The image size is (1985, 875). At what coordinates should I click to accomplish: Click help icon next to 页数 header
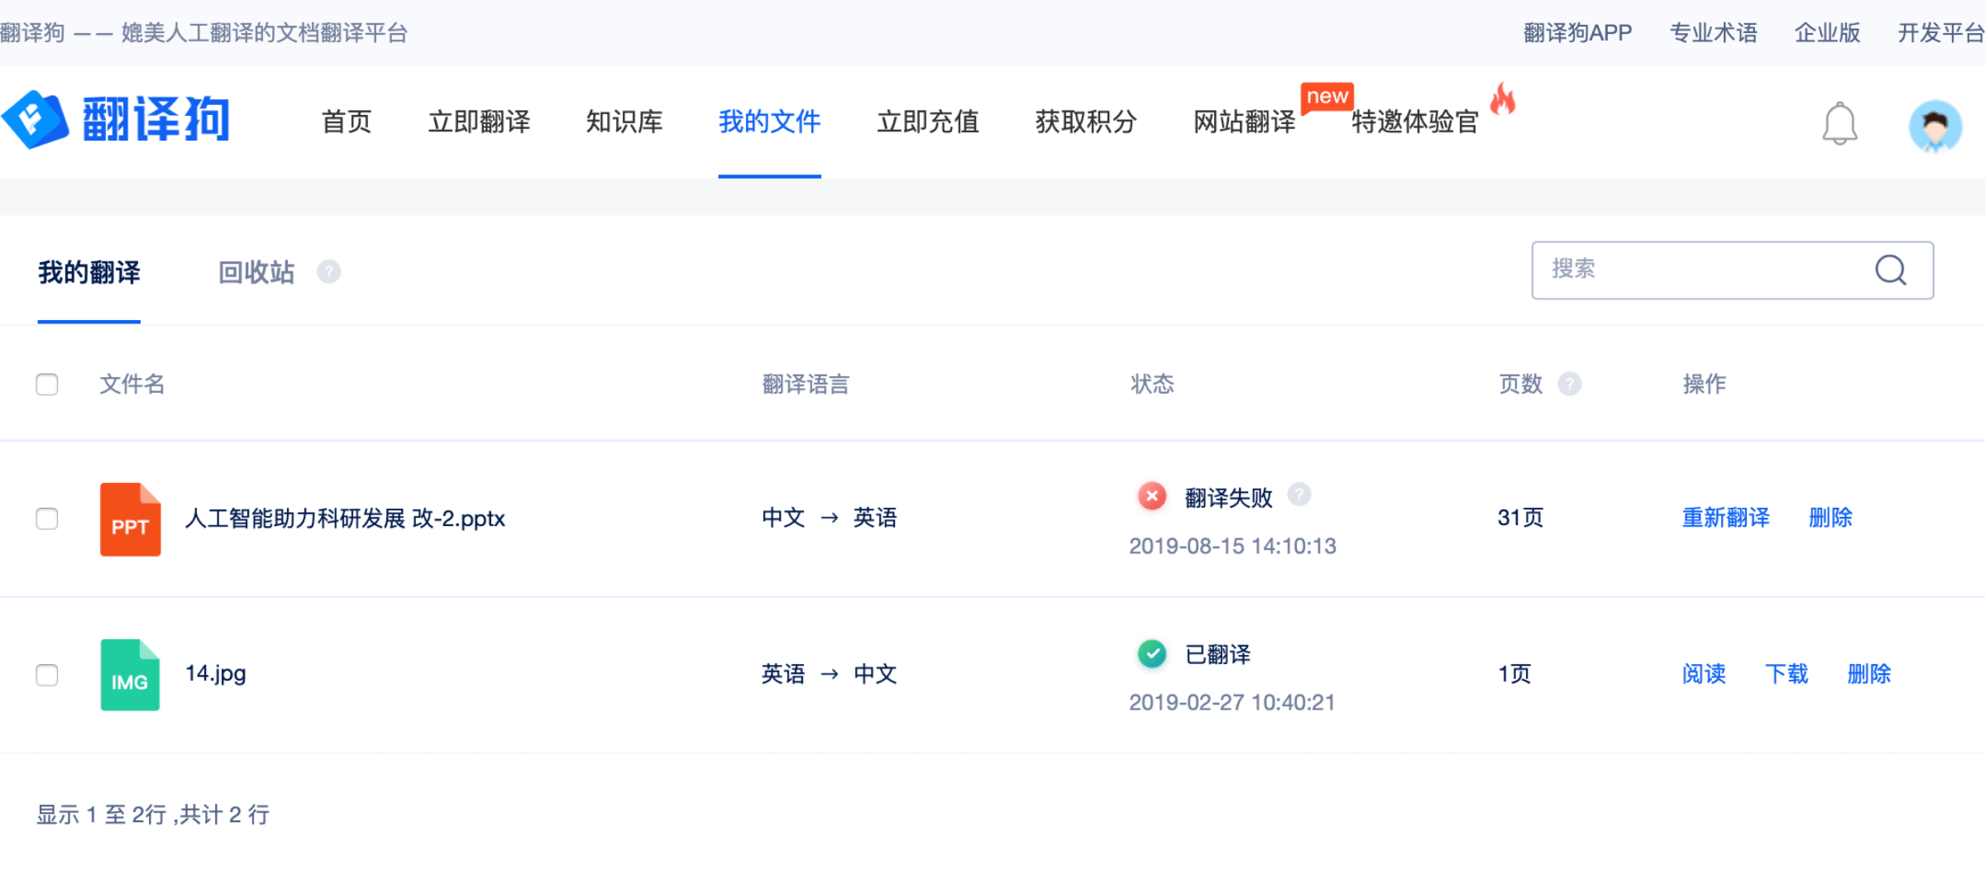pyautogui.click(x=1569, y=384)
